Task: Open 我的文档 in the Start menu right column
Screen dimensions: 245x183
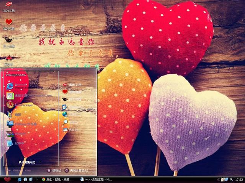Action: pyautogui.click(x=72, y=85)
